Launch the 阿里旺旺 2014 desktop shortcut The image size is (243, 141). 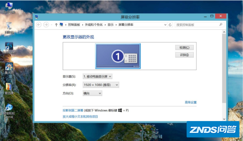(x=9, y=111)
